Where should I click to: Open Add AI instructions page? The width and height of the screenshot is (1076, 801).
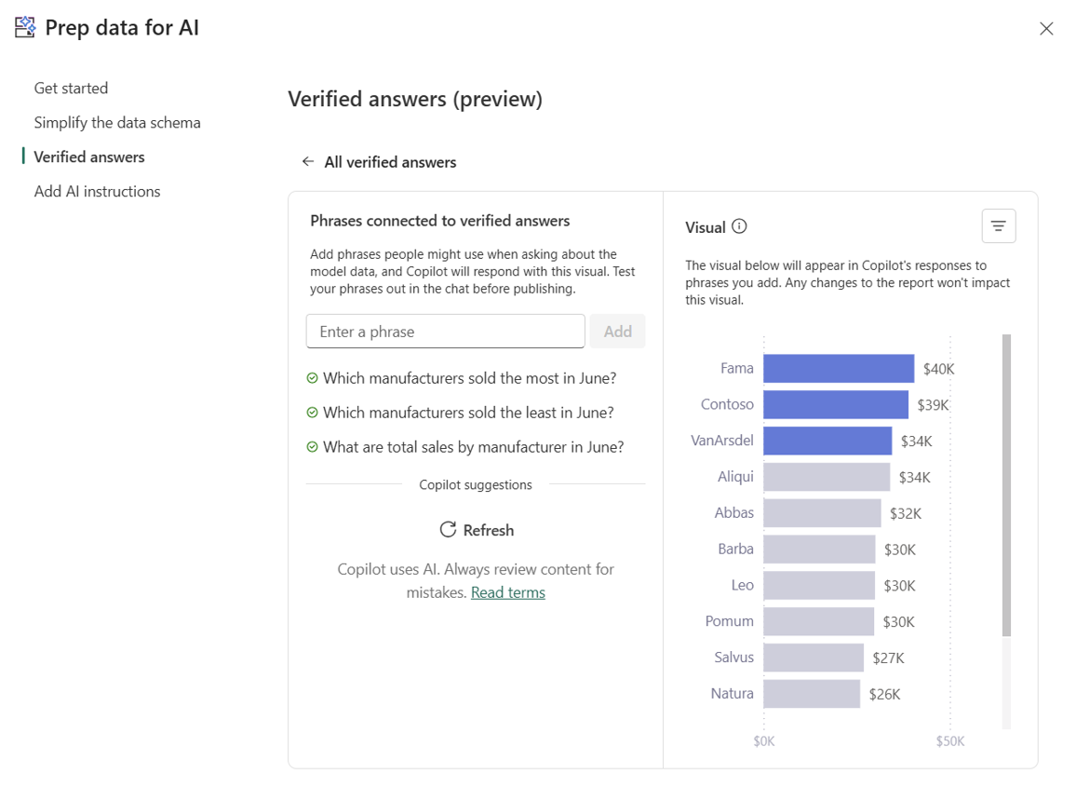click(97, 192)
